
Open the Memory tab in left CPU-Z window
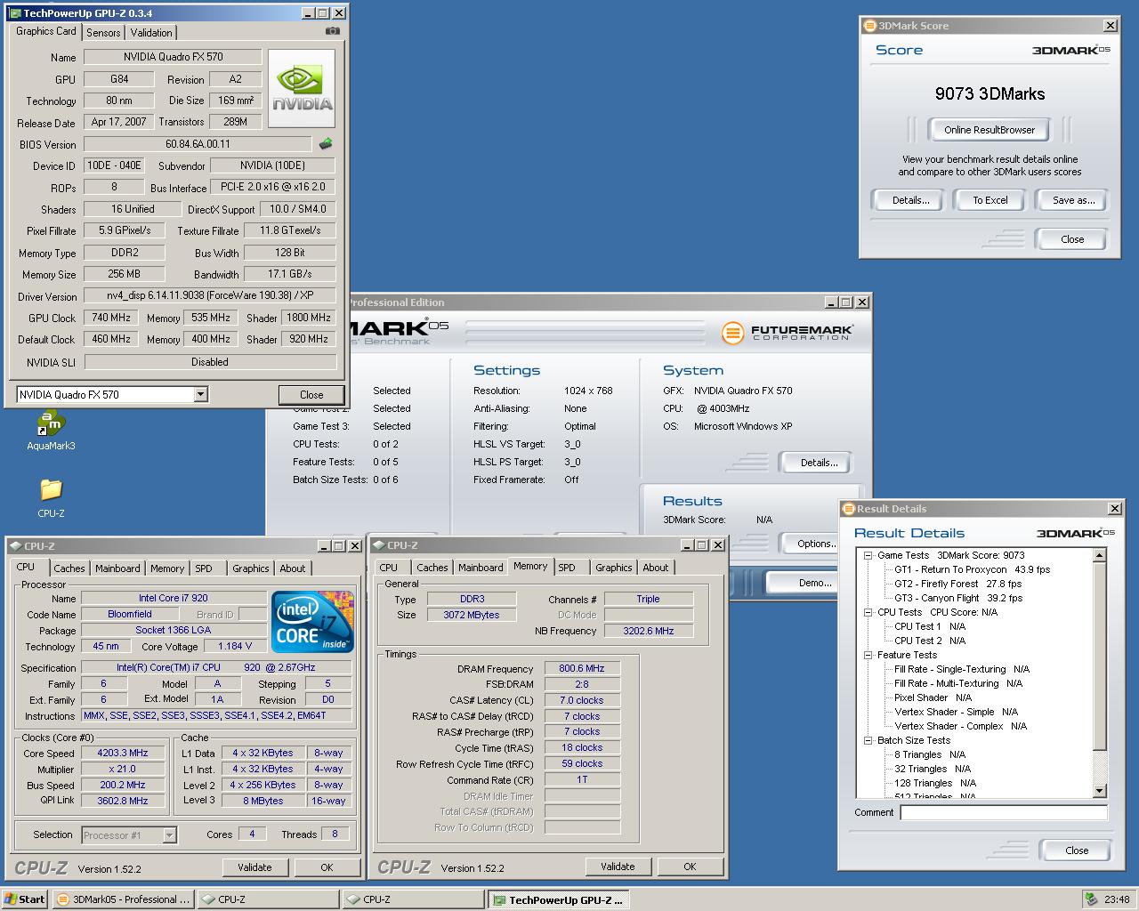click(x=167, y=568)
